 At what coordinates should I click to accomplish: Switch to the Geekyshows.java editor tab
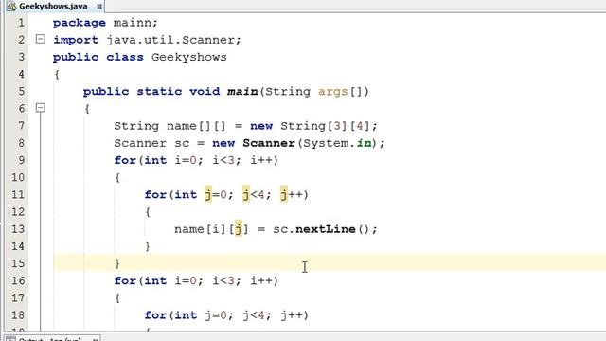[53, 7]
